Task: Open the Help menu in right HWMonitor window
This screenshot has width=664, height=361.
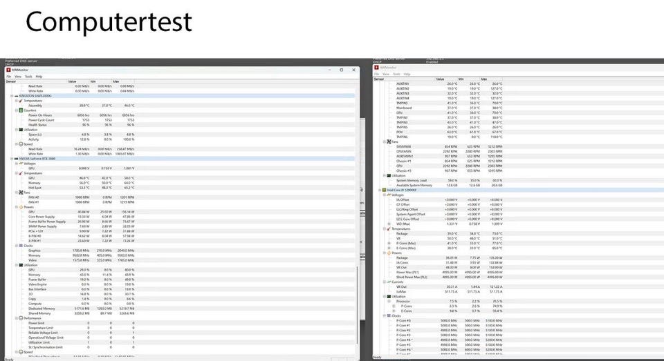Action: tap(407, 74)
